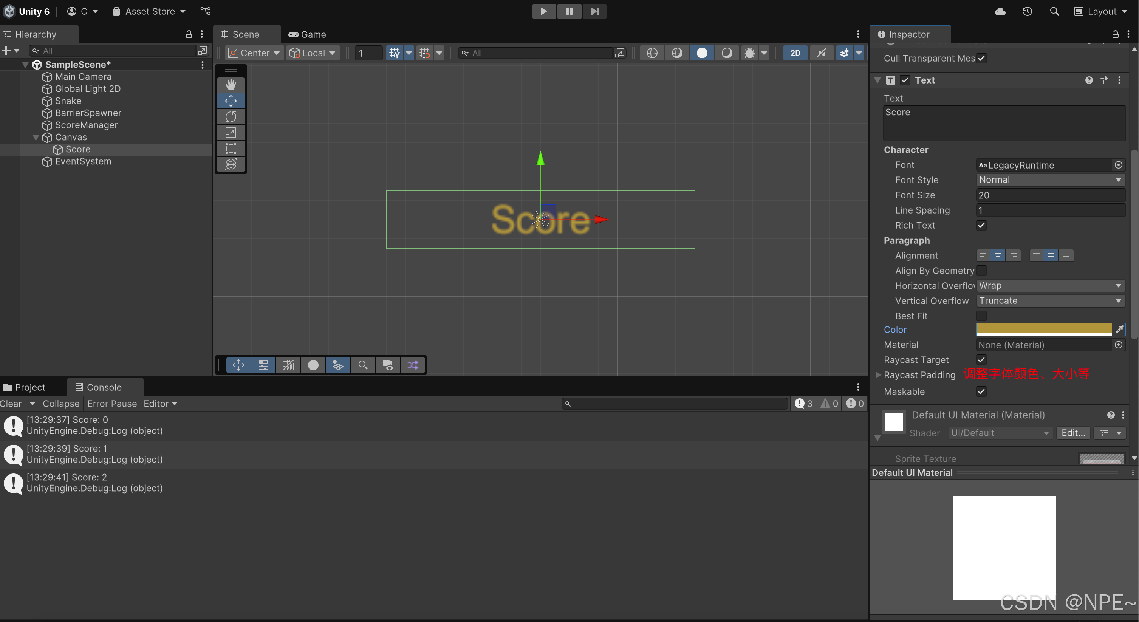Screen dimensions: 1139x622
Task: Click the Grid snapping icon in toolbar
Action: [x=425, y=52]
